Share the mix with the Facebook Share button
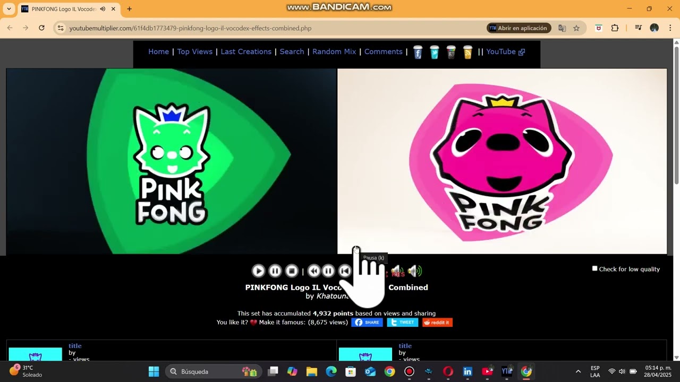 pos(367,322)
